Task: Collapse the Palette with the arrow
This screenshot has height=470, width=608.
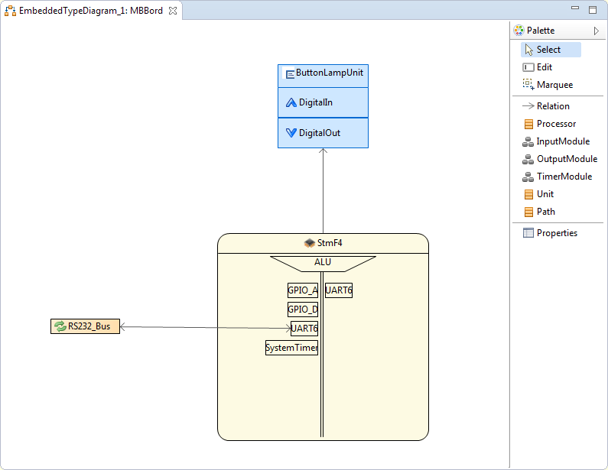Action: coord(597,31)
